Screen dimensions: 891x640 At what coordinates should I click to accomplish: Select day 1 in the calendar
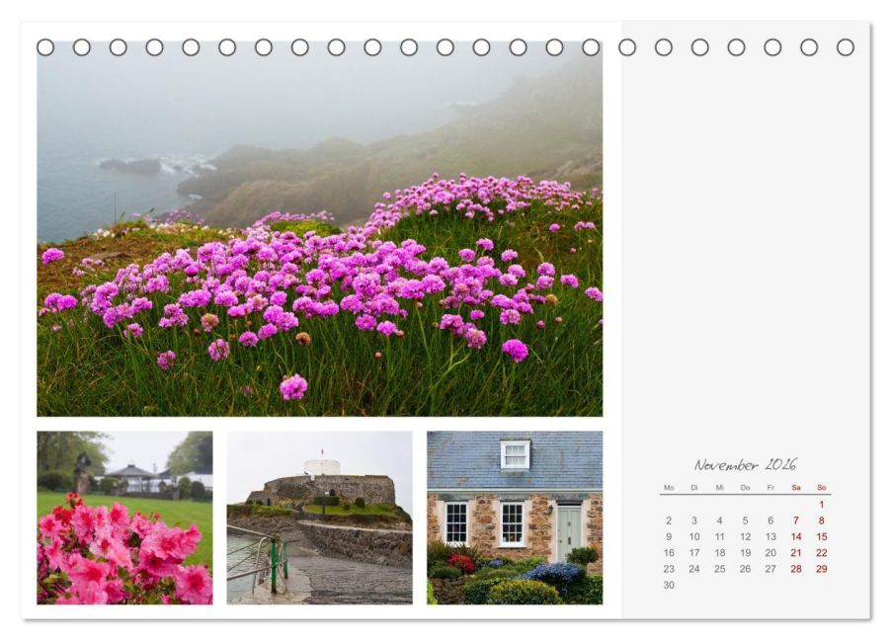[x=822, y=504]
